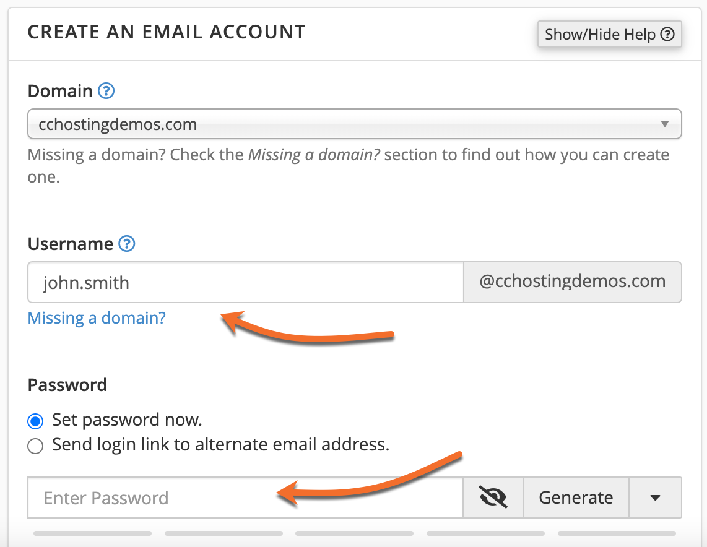Reveal the hidden password with the eye icon
The height and width of the screenshot is (547, 707).
click(x=493, y=497)
